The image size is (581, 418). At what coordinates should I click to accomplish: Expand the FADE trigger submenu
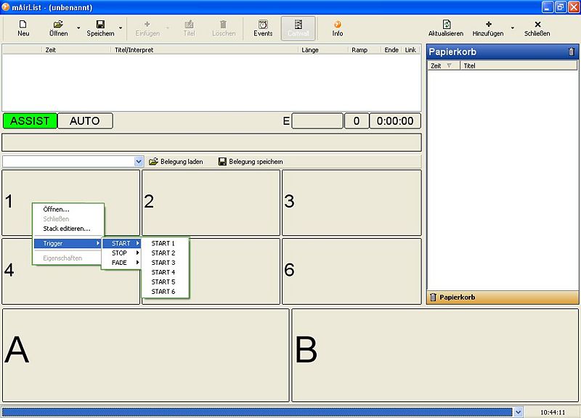click(121, 262)
